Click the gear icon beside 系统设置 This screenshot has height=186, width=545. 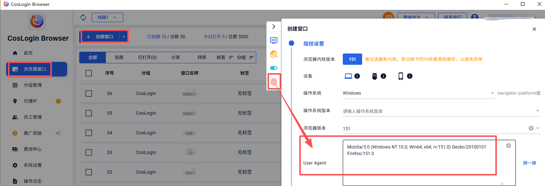(x=15, y=165)
